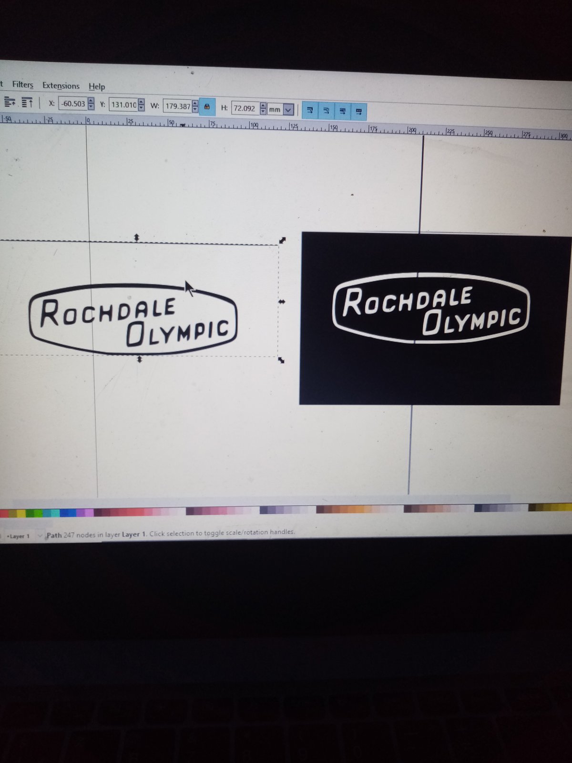
Task: Open the Extensions menu
Action: click(61, 85)
